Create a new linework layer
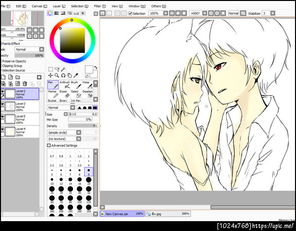Viewport: 296px width, 231px height. click(10, 77)
